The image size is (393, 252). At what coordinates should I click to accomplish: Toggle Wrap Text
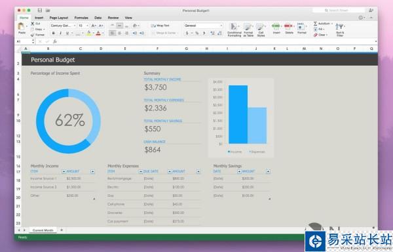point(160,26)
